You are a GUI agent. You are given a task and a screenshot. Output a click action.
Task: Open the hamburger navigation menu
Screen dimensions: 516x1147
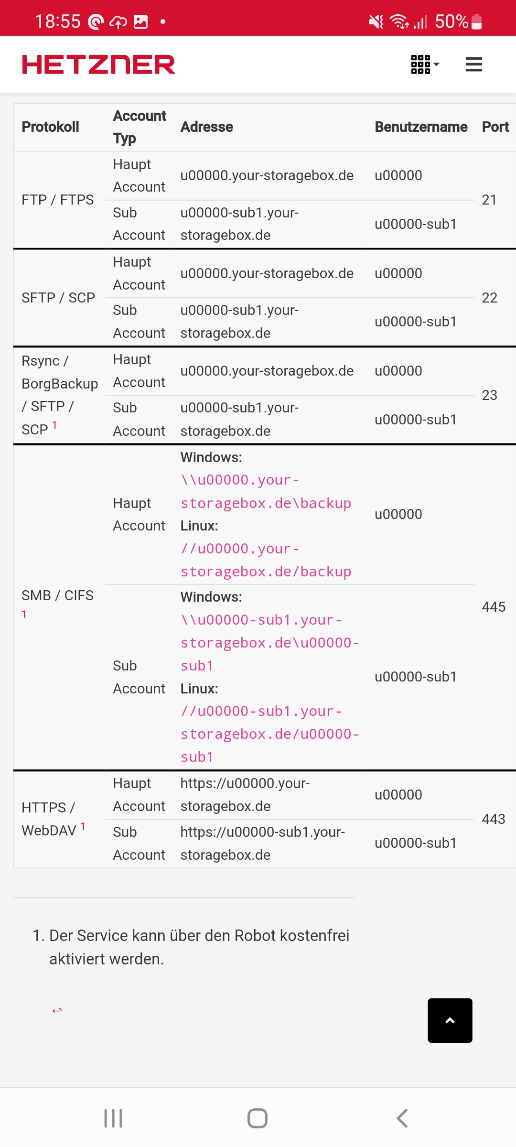pos(473,64)
